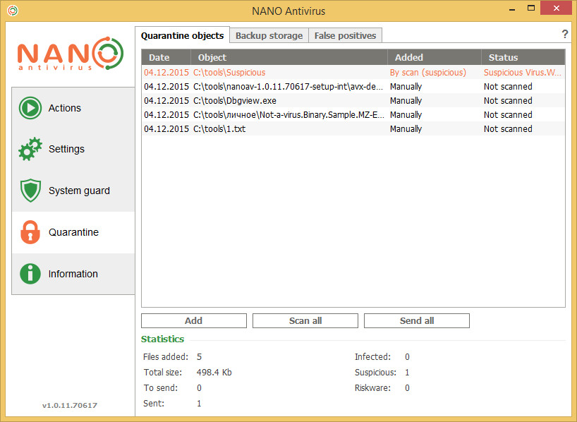Select the Actions label in the sidebar
The width and height of the screenshot is (577, 422).
(x=65, y=108)
